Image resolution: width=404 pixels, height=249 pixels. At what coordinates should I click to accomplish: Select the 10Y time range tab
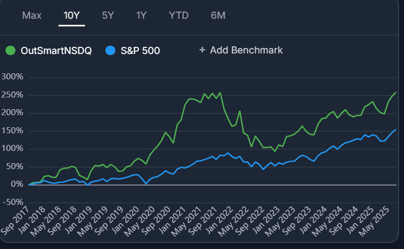tap(72, 15)
